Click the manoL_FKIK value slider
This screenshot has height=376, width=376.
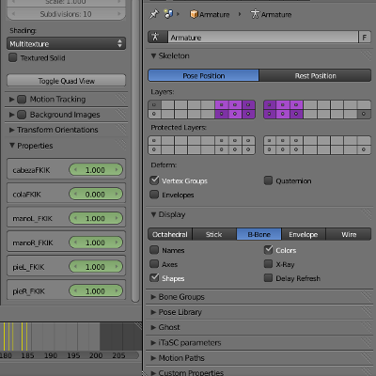pyautogui.click(x=96, y=218)
